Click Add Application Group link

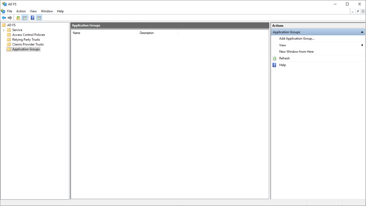pyautogui.click(x=297, y=39)
